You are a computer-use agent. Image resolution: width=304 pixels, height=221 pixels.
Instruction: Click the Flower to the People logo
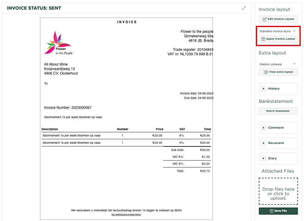coord(58,43)
